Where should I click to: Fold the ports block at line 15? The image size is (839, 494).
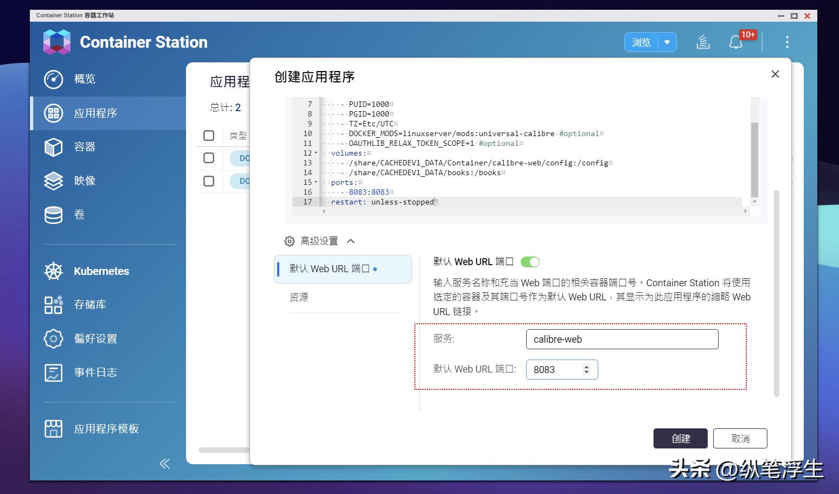[316, 182]
